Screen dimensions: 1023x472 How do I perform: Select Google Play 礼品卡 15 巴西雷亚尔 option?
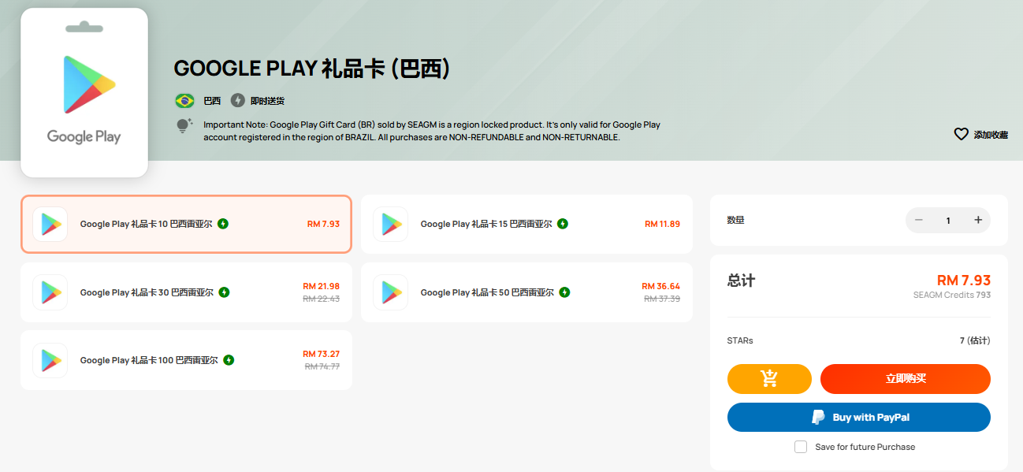point(526,224)
